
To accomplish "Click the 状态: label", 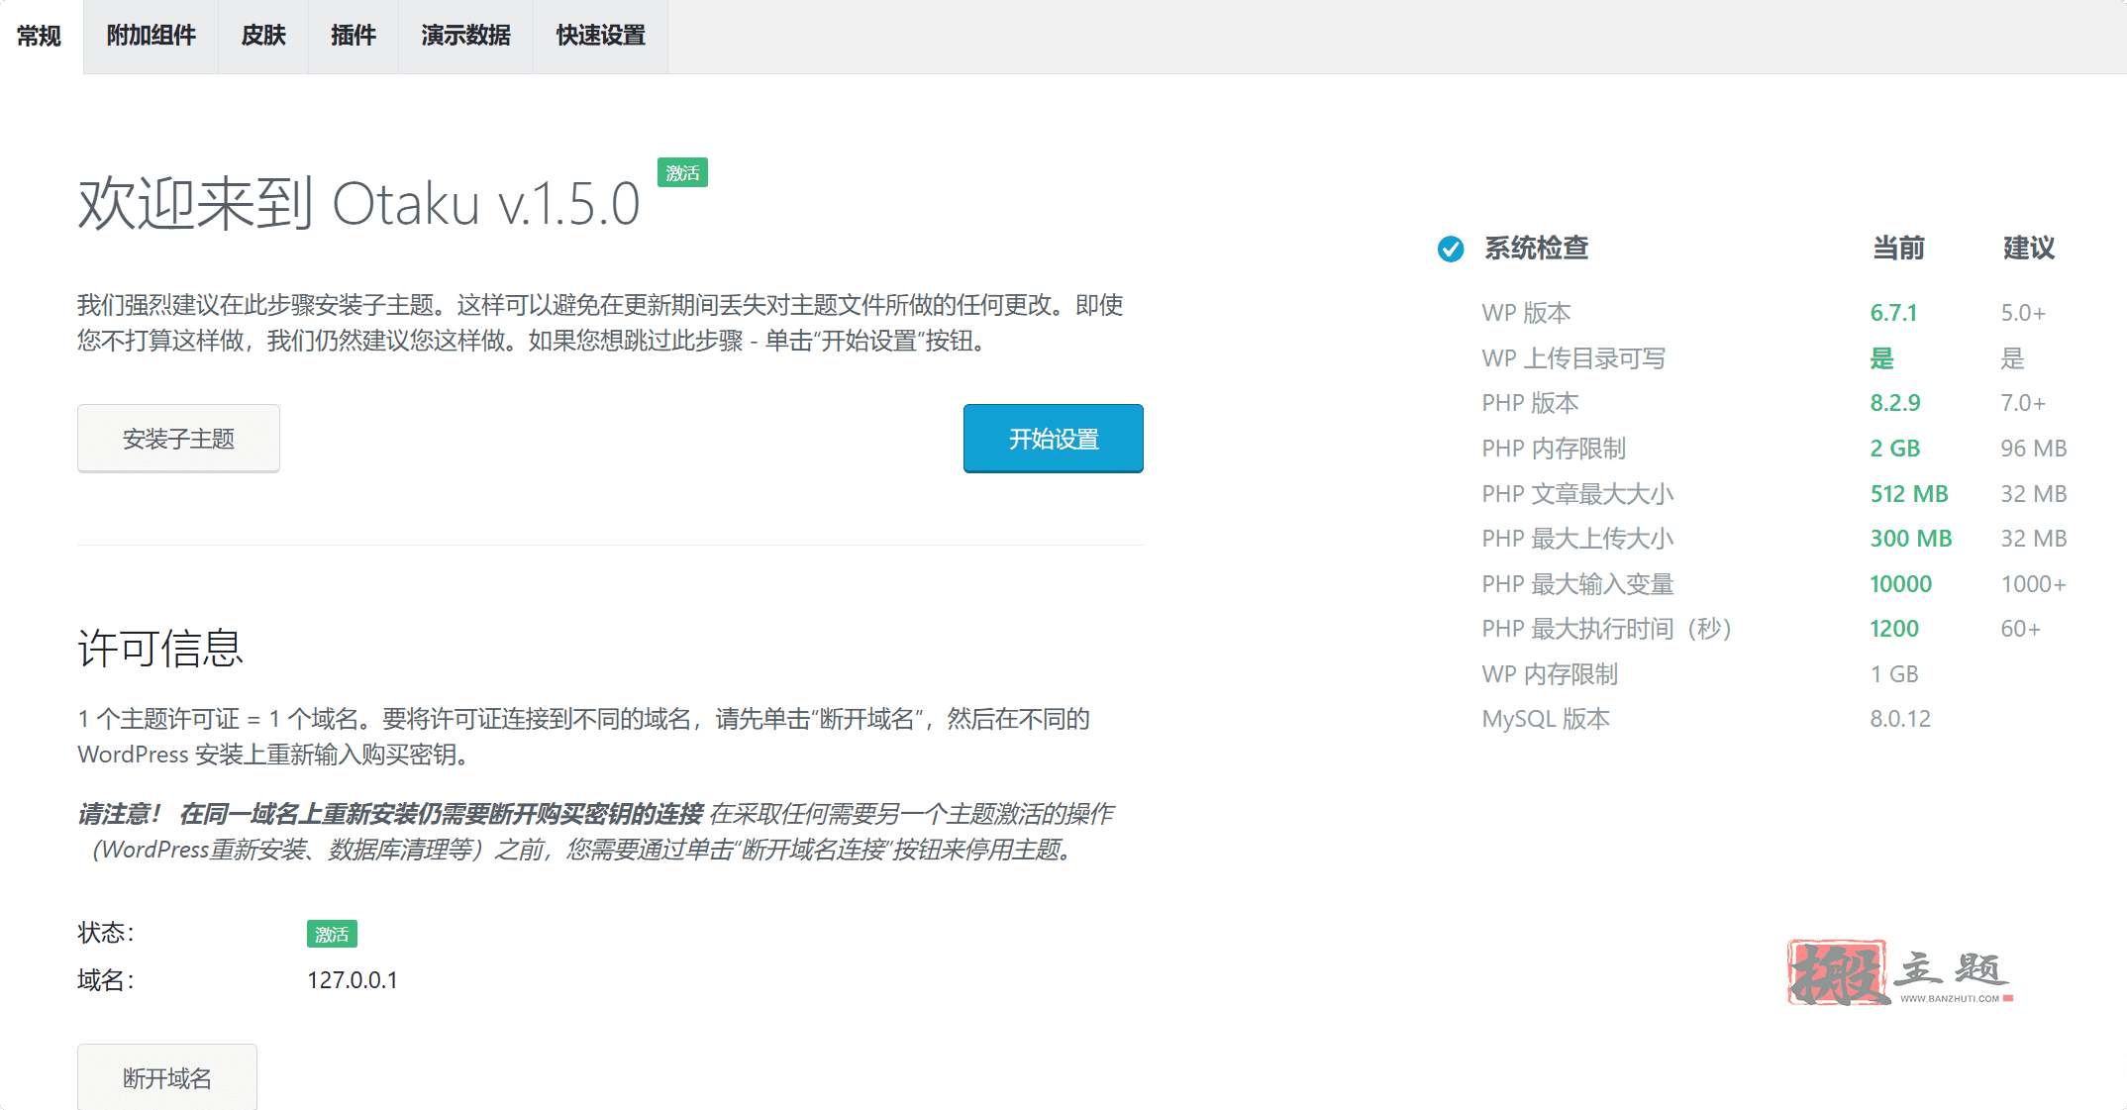I will (x=106, y=933).
